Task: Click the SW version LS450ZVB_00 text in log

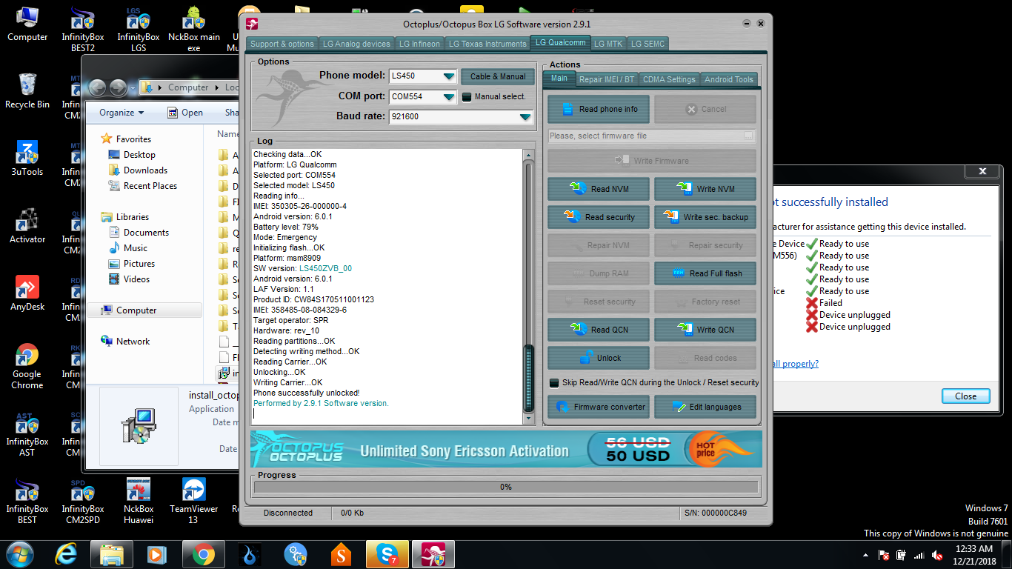Action: (325, 268)
